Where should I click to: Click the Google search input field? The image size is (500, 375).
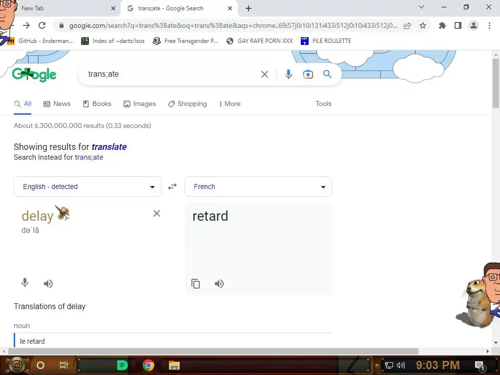(172, 74)
